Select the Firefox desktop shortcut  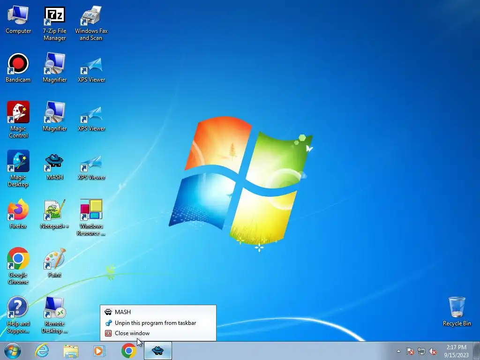click(18, 214)
